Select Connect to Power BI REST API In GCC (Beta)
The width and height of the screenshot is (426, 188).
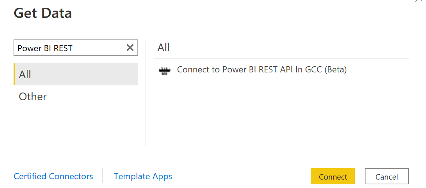(x=262, y=69)
